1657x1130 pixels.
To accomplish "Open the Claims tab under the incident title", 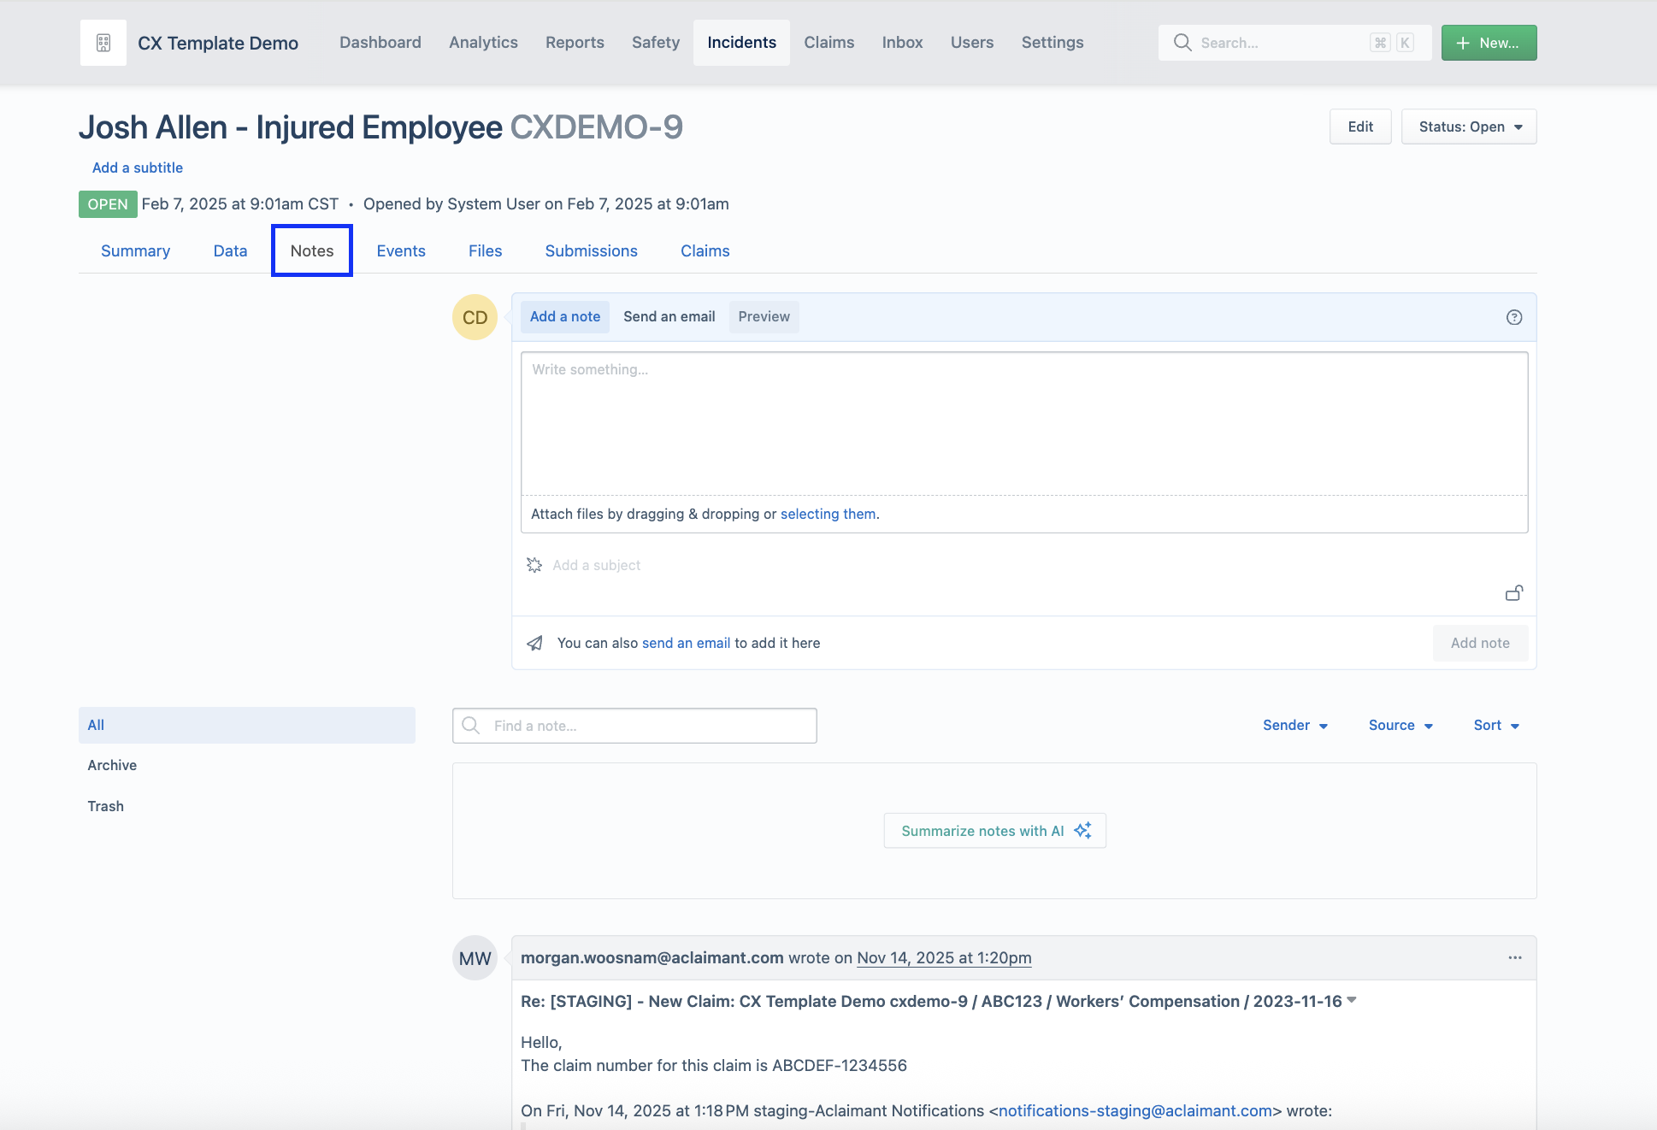I will 705,250.
